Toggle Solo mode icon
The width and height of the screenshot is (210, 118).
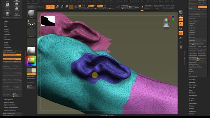[181, 47]
